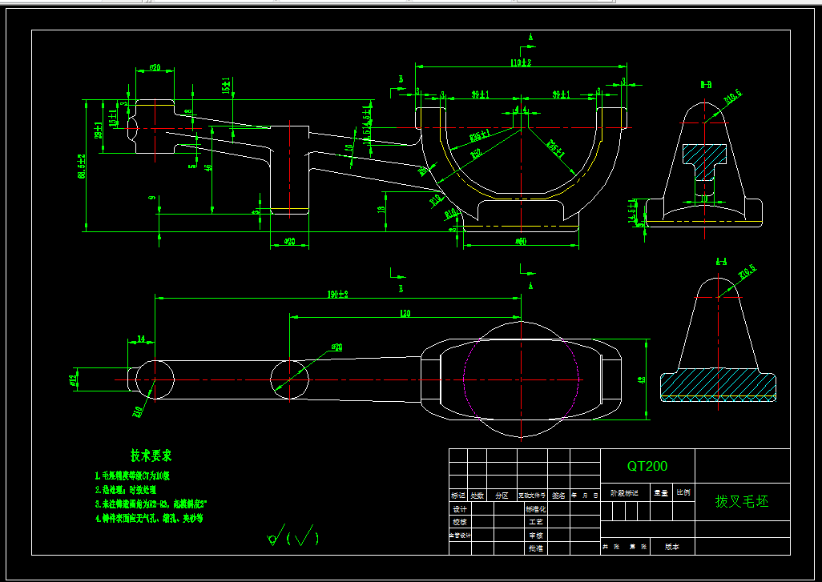822x582 pixels.
Task: Select the 28±1 dimension text
Action: point(98,131)
